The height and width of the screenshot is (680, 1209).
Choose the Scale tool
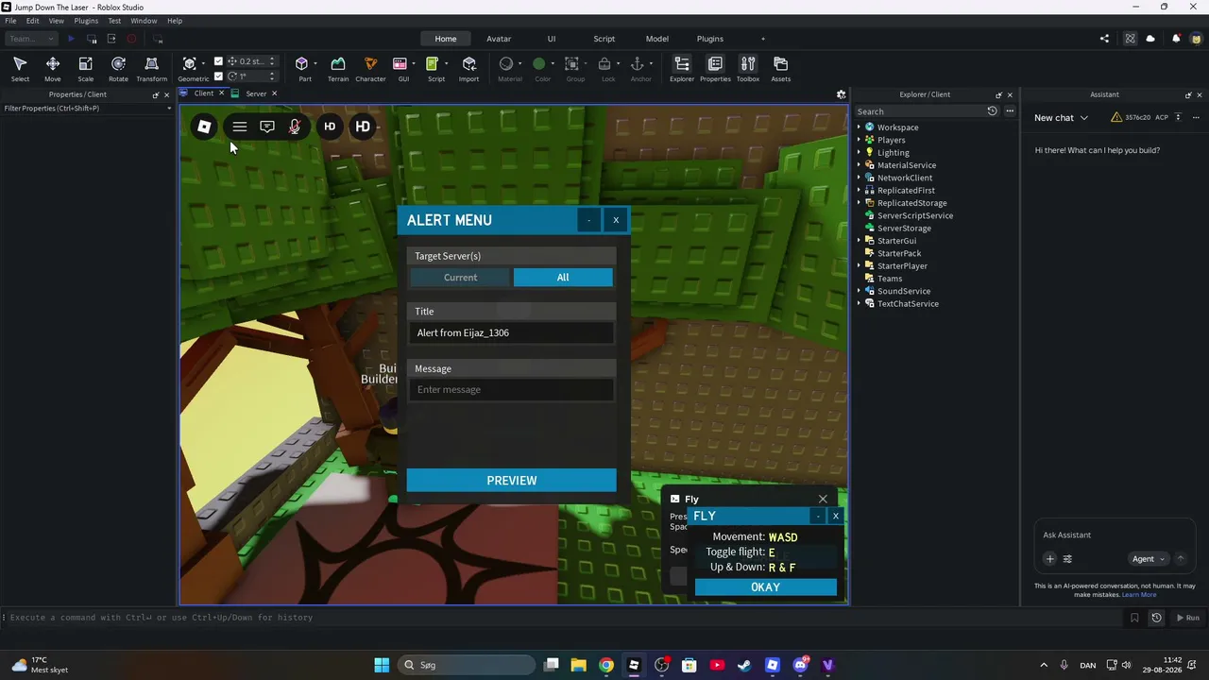click(x=85, y=69)
